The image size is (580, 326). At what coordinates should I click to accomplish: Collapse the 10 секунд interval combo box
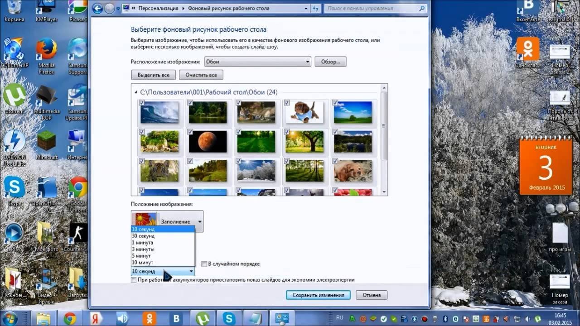(163, 271)
